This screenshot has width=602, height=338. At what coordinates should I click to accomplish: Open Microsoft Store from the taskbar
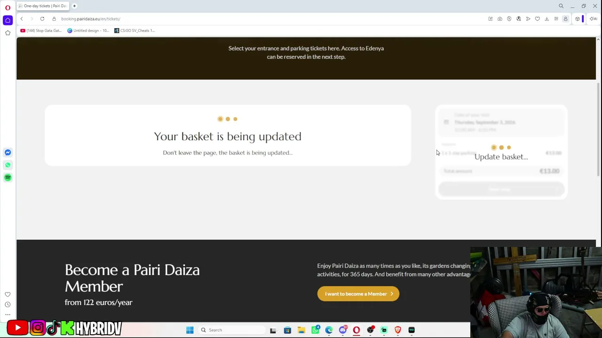pos(287,330)
